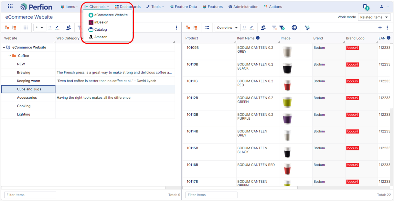Click the right panel vertical scrollbar
Image resolution: width=395 pixels, height=201 pixels.
tap(392, 76)
